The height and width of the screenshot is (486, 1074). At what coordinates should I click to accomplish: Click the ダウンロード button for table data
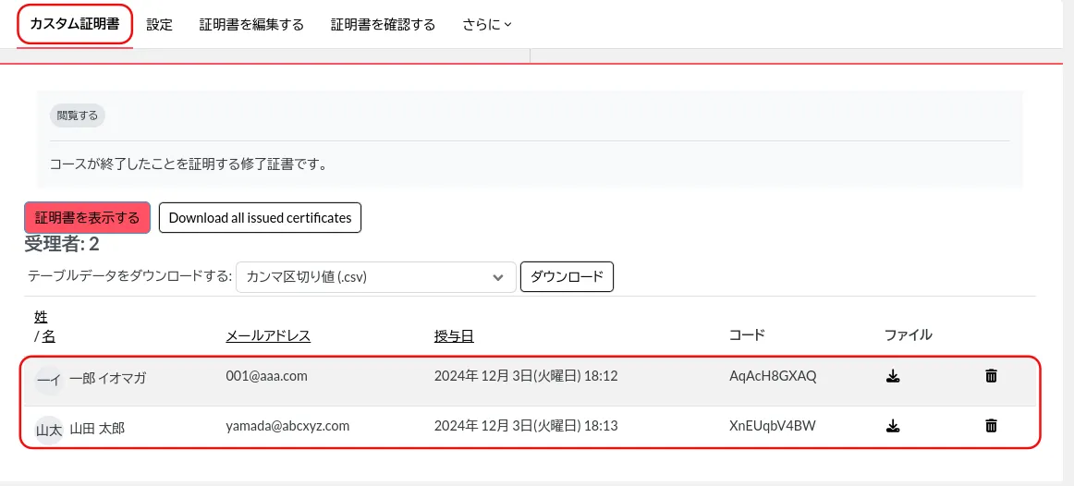(567, 277)
